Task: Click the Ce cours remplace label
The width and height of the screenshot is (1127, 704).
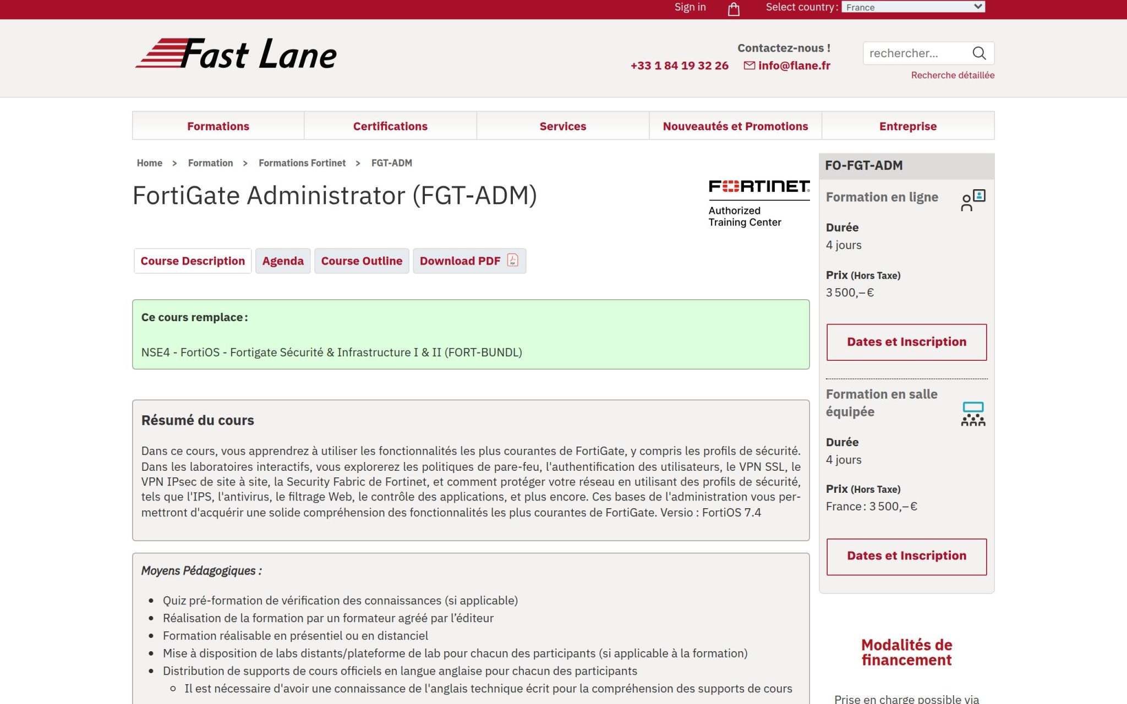Action: (195, 317)
